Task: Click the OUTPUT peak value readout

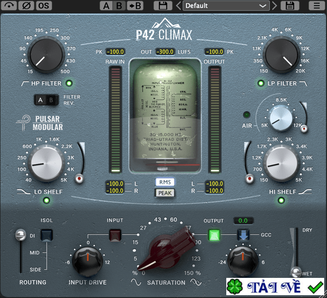Action: click(x=215, y=51)
